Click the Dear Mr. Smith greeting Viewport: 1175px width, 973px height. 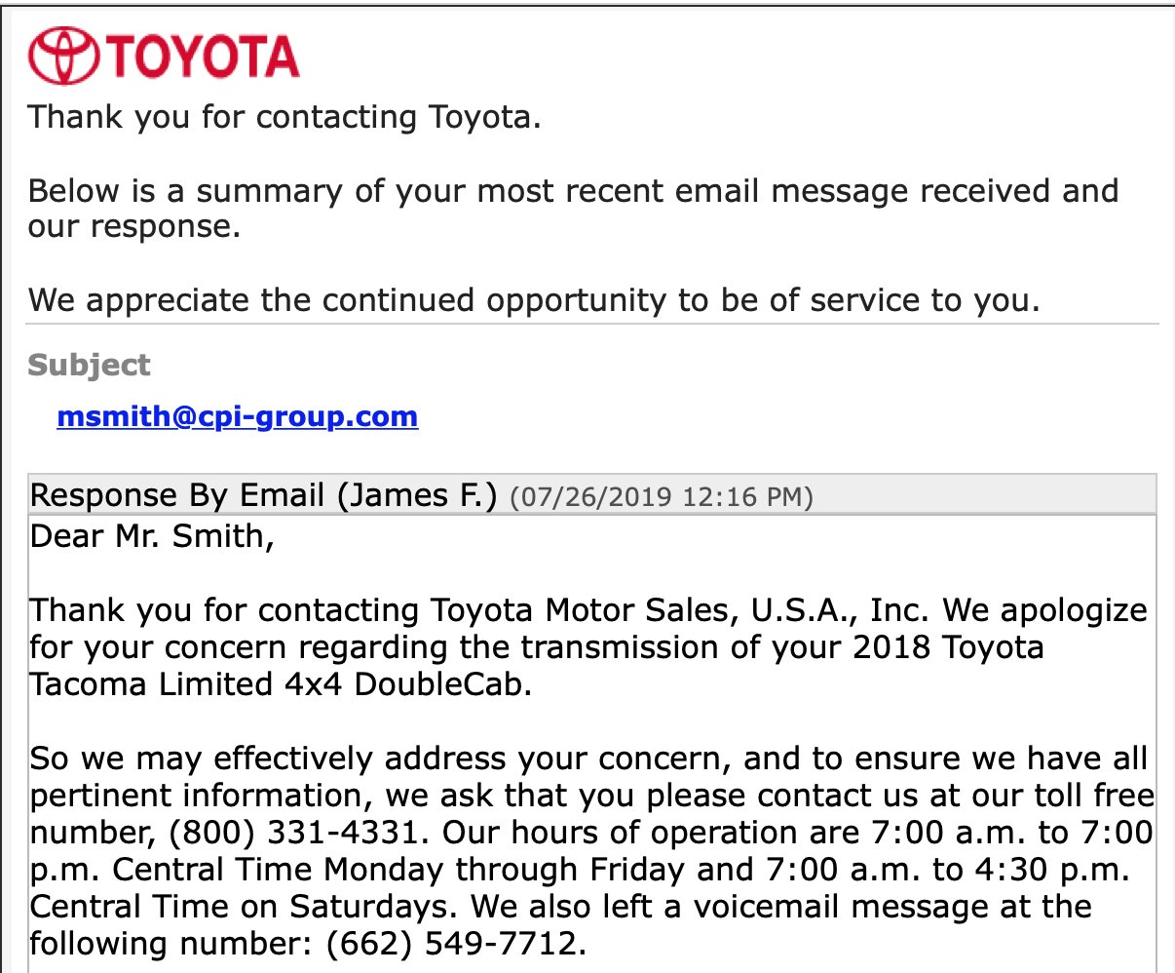coord(153,536)
